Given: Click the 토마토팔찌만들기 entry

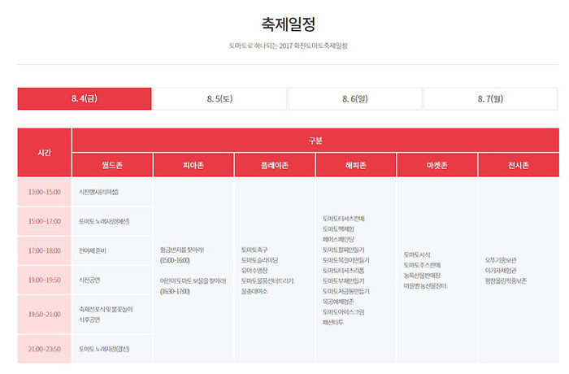Looking at the screenshot, I should 344,250.
